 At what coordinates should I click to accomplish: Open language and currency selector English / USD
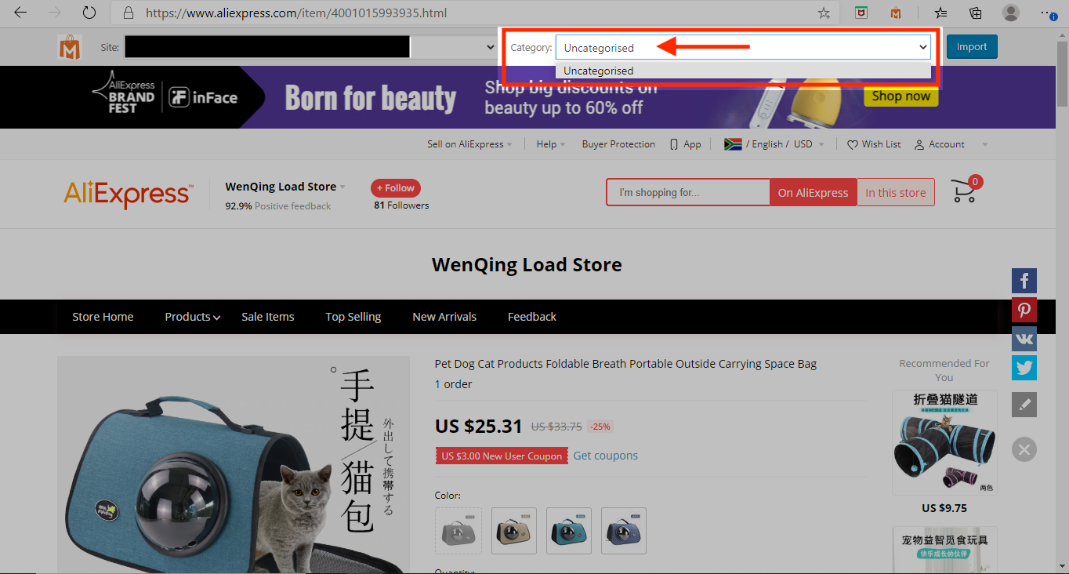[x=774, y=144]
